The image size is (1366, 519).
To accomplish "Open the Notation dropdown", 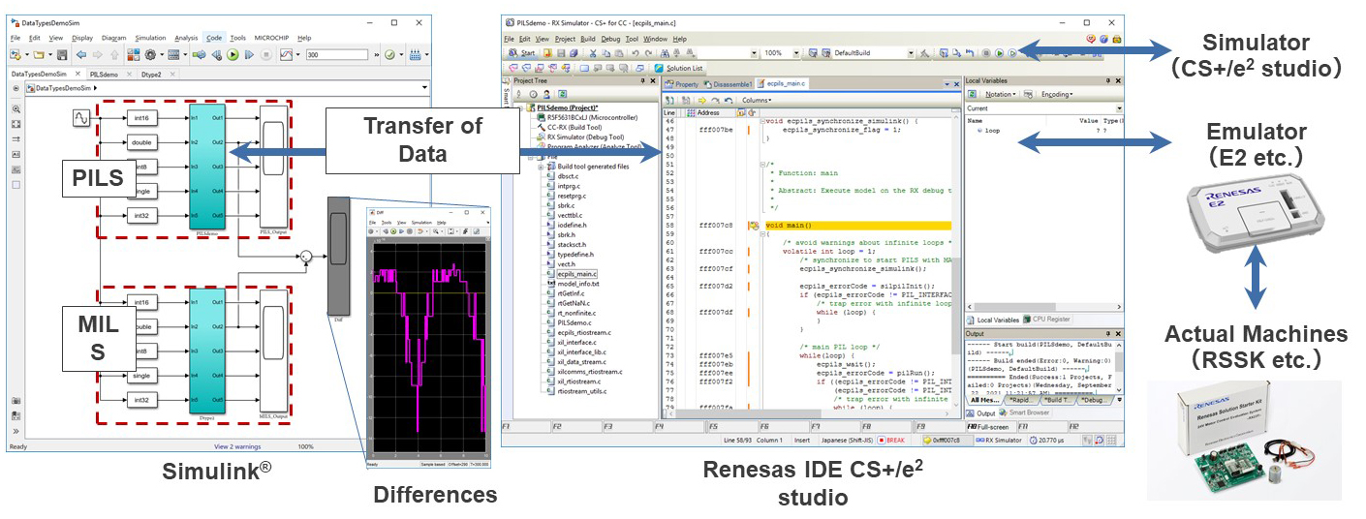I will 1001,94.
